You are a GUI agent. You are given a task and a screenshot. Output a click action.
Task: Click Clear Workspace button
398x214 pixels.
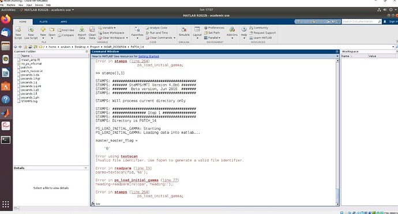click(113, 38)
